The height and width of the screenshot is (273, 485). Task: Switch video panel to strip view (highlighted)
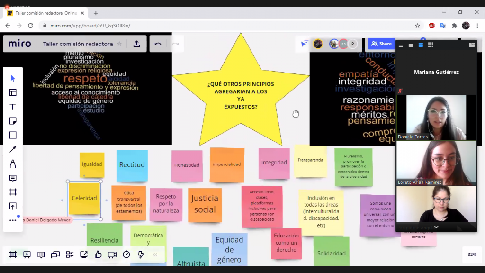point(421,45)
